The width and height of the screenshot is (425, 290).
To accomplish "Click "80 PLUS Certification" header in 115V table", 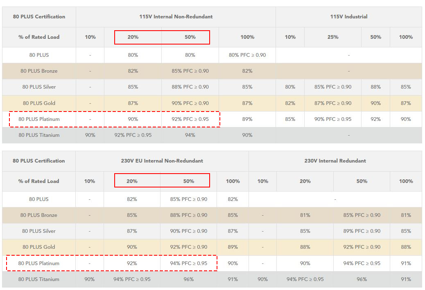I will point(39,17).
